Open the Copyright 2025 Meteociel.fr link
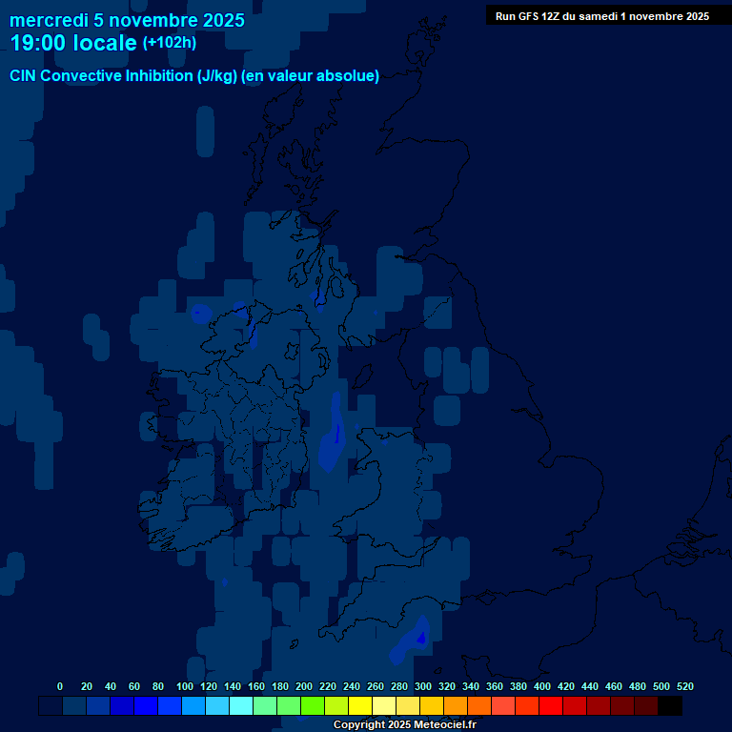Viewport: 732px width, 732px height. 404,724
